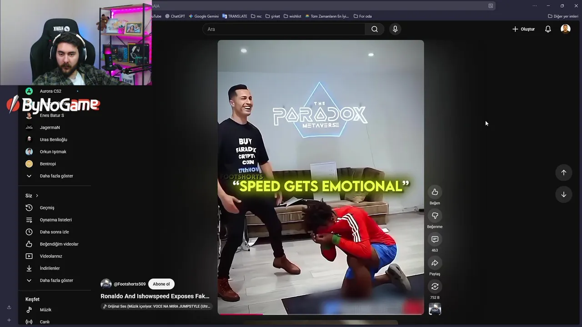582x327 pixels.
Task: Go to previous short with up arrow
Action: pyautogui.click(x=563, y=173)
